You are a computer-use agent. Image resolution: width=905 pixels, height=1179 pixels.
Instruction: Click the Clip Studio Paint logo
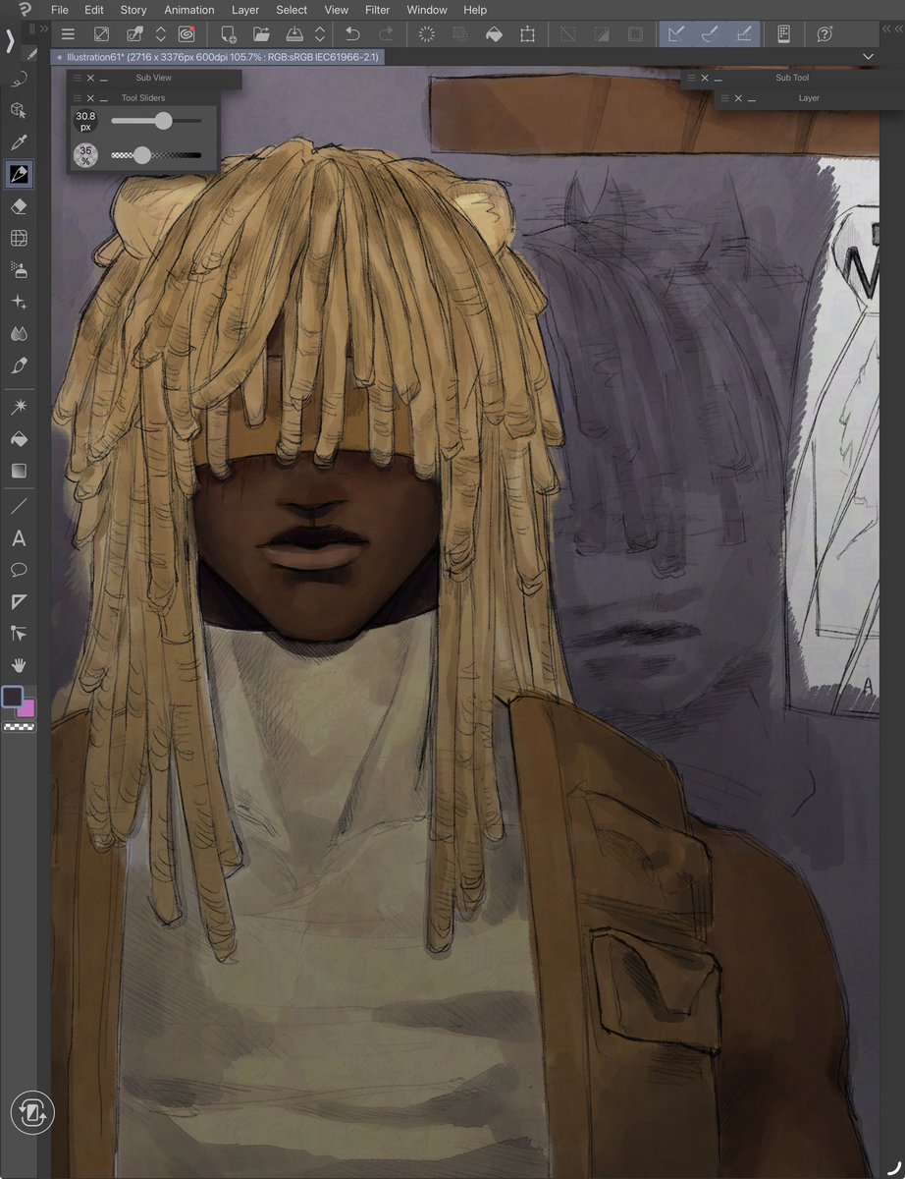point(24,9)
